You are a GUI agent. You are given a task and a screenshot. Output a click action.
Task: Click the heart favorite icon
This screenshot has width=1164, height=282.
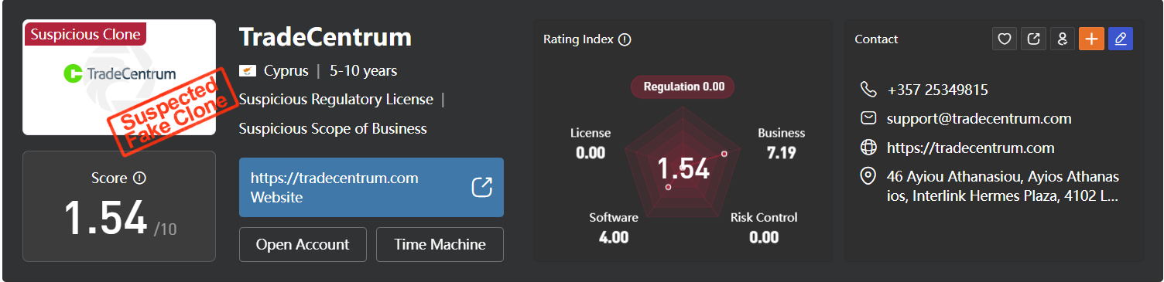1005,39
